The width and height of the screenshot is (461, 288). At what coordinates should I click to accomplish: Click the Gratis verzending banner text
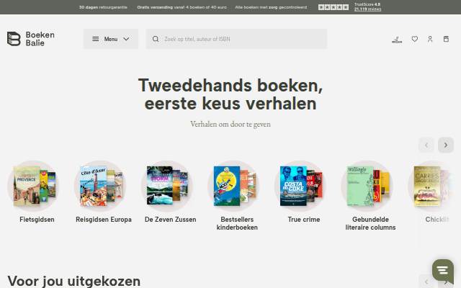(182, 7)
